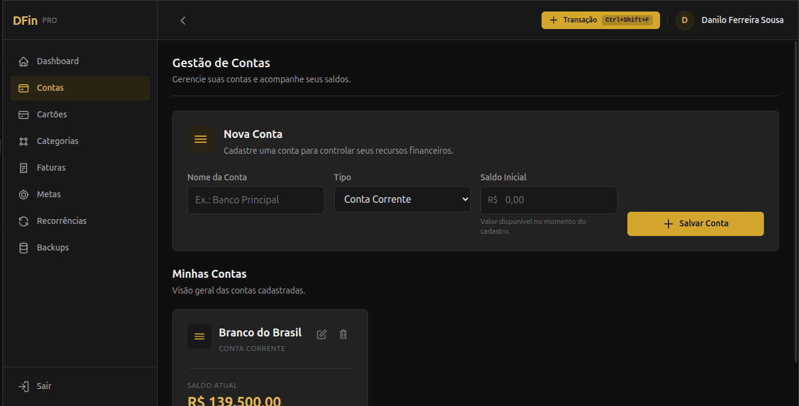Collapse sidebar with the back chevron
Viewport: 799px width, 406px height.
coord(183,20)
